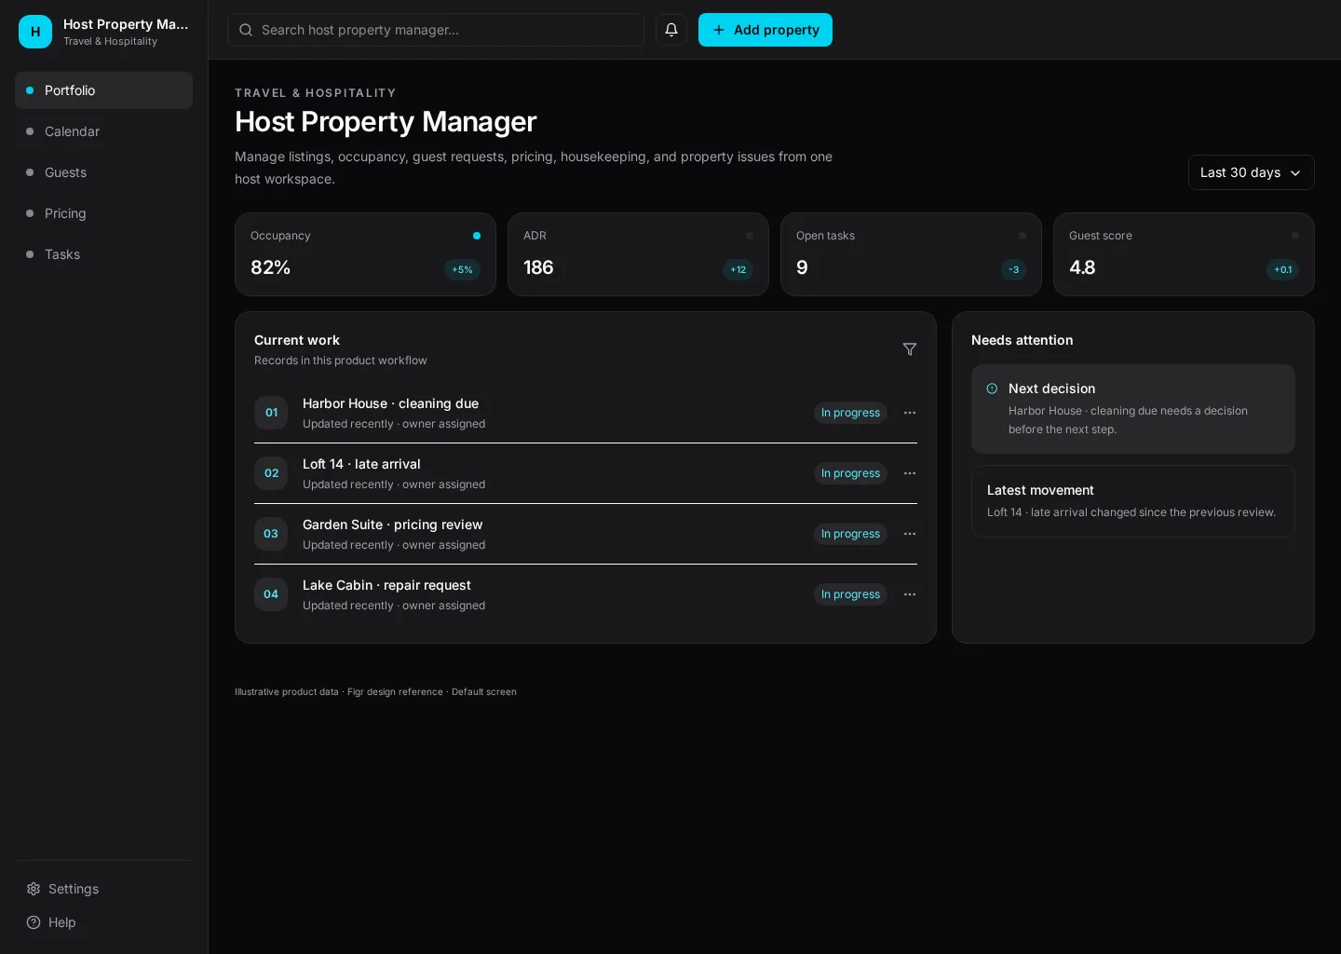Screen dimensions: 1341x954
Task: Open the Pricing section
Action: tap(103, 213)
